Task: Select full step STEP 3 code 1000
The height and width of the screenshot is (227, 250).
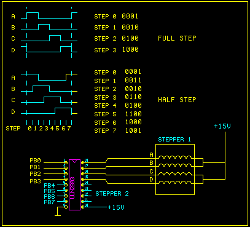Action: pyautogui.click(x=130, y=49)
